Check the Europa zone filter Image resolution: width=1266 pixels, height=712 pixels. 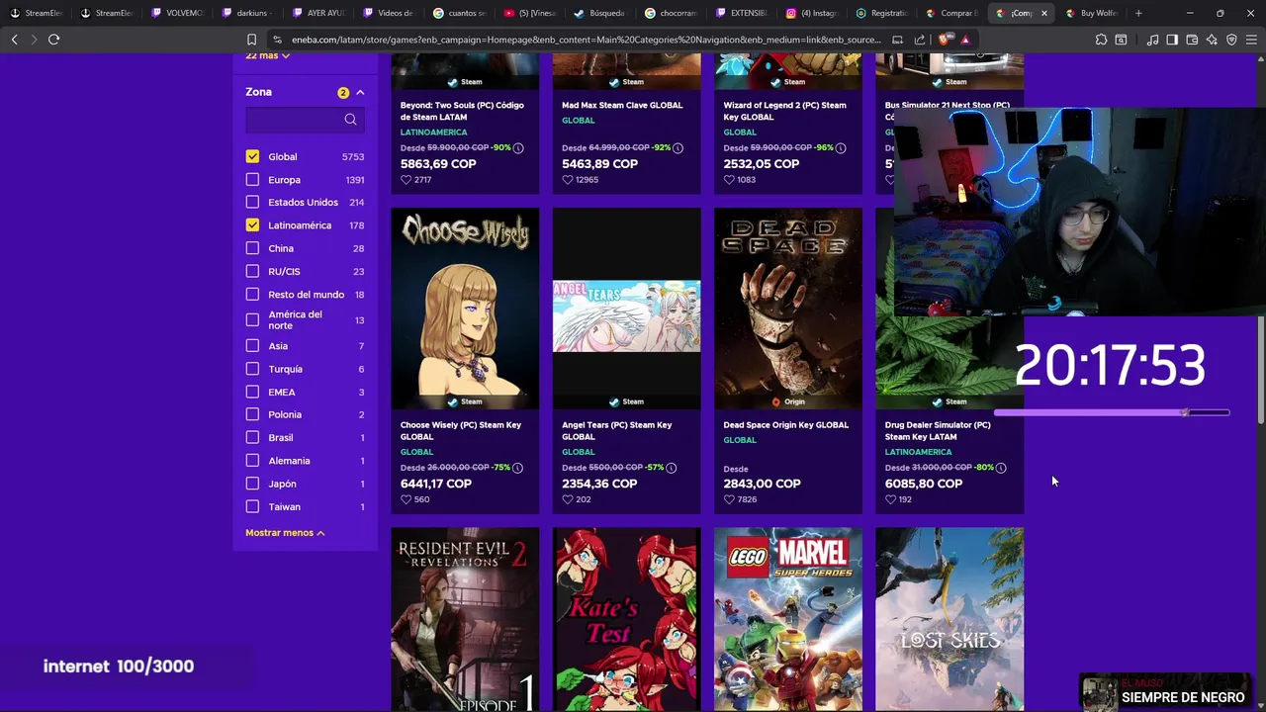pyautogui.click(x=252, y=180)
